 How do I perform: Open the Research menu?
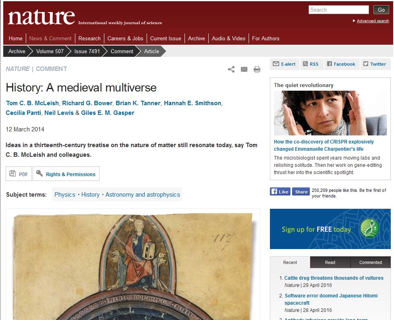[x=89, y=38]
